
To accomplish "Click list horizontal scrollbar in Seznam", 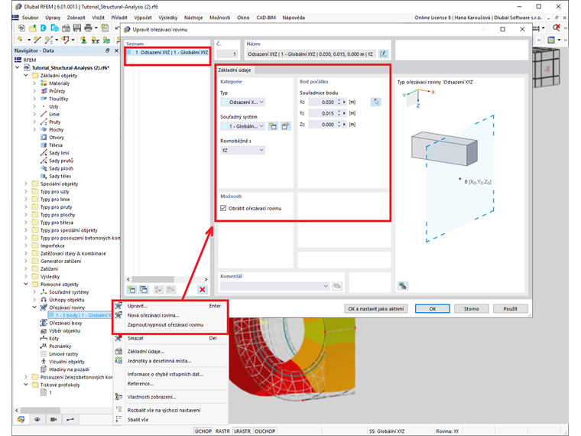I will (x=167, y=279).
